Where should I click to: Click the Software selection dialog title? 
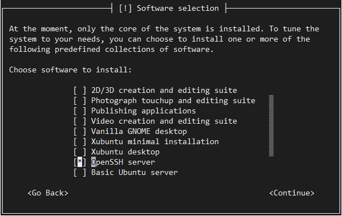coord(169,9)
